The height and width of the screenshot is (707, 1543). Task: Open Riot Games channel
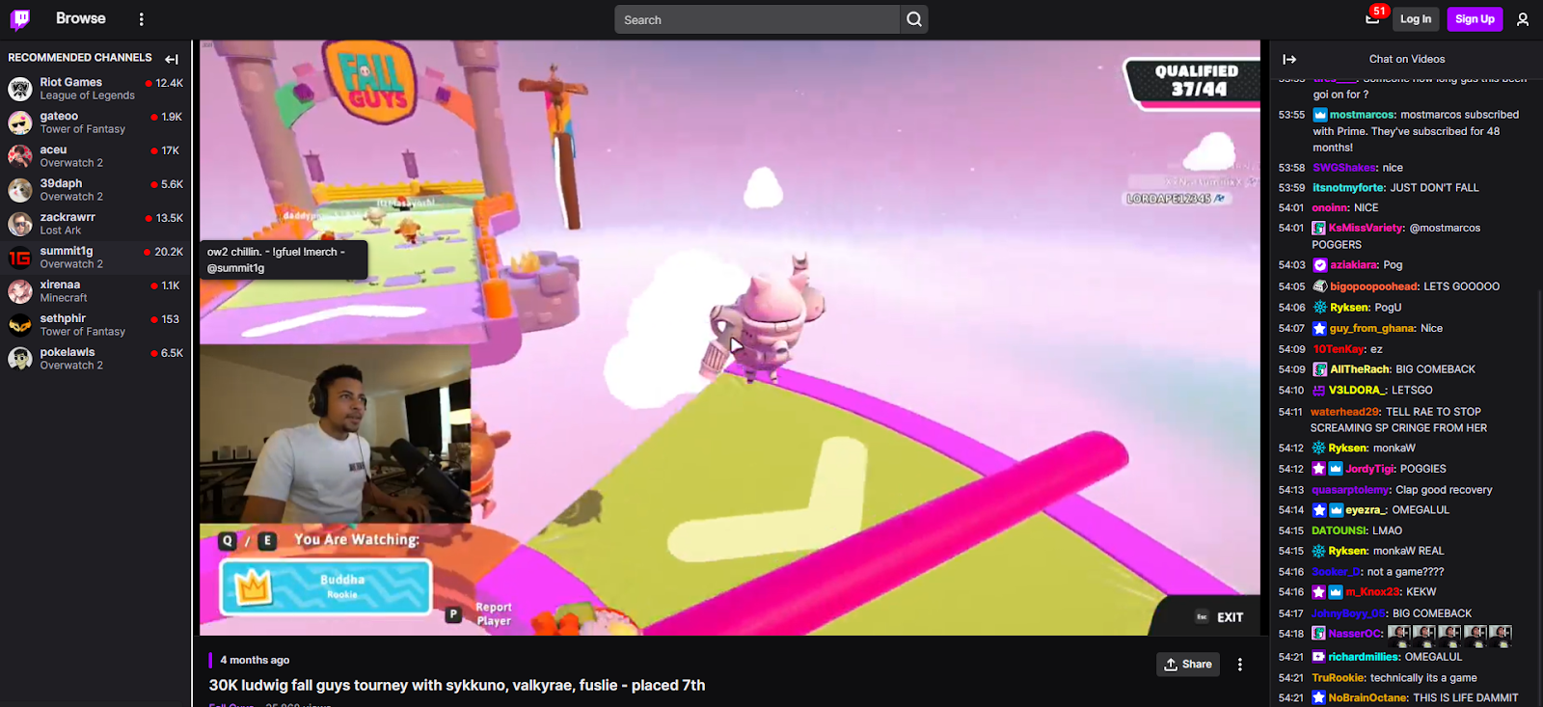pyautogui.click(x=95, y=89)
